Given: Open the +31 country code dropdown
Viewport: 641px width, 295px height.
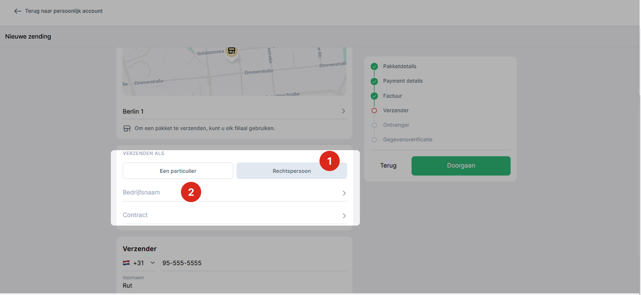Looking at the screenshot, I should click(153, 263).
